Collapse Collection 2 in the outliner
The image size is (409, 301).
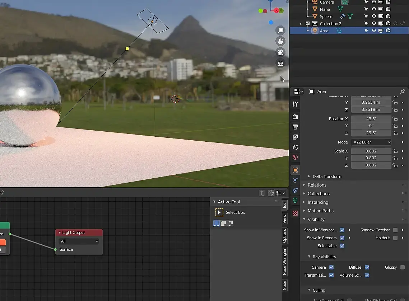300,24
